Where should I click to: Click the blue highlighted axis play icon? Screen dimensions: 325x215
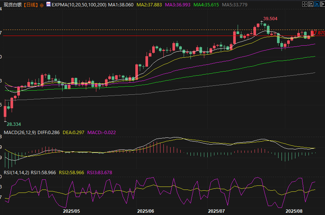(317, 4)
